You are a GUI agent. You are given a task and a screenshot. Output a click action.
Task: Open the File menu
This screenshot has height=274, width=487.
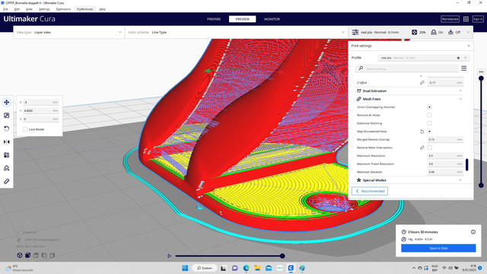click(x=5, y=9)
